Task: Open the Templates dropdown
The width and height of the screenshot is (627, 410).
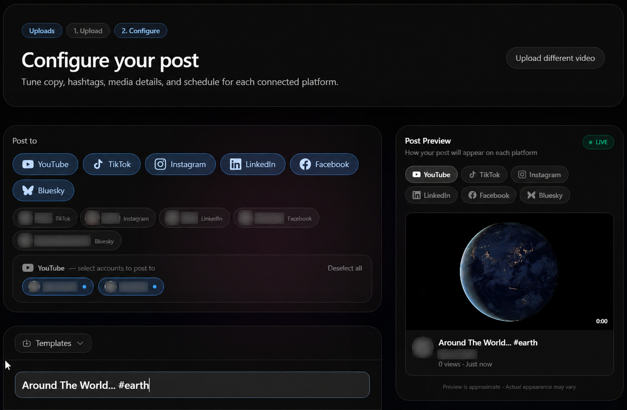Action: [x=53, y=343]
